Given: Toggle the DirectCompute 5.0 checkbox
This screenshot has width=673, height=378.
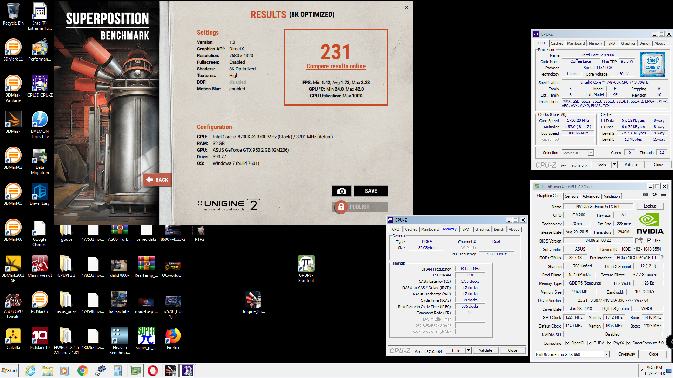Looking at the screenshot, I should [x=628, y=343].
